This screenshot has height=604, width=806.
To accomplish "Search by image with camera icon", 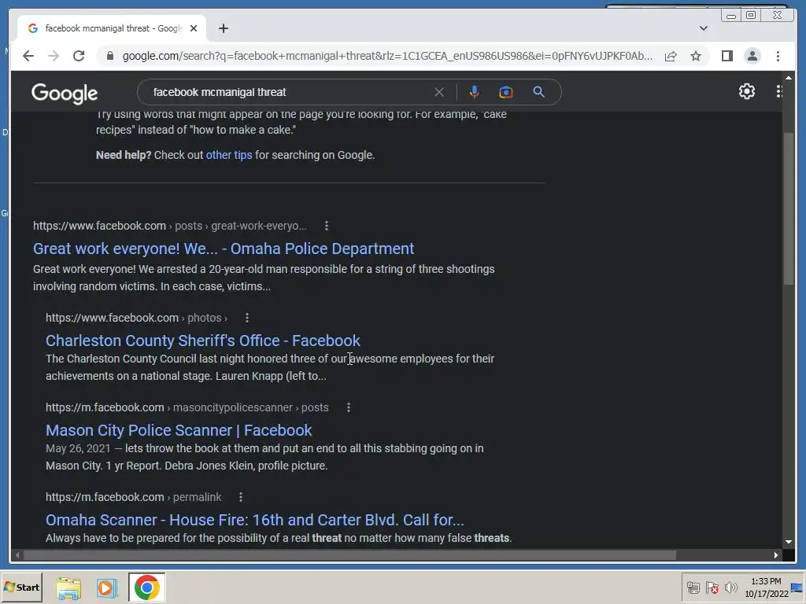I will coord(506,92).
